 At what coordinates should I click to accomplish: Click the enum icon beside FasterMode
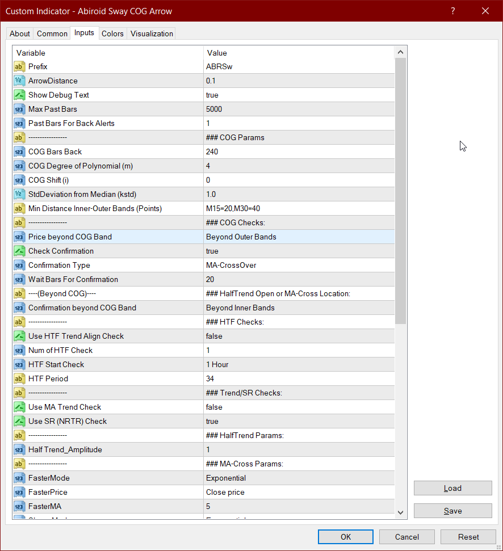click(x=19, y=478)
